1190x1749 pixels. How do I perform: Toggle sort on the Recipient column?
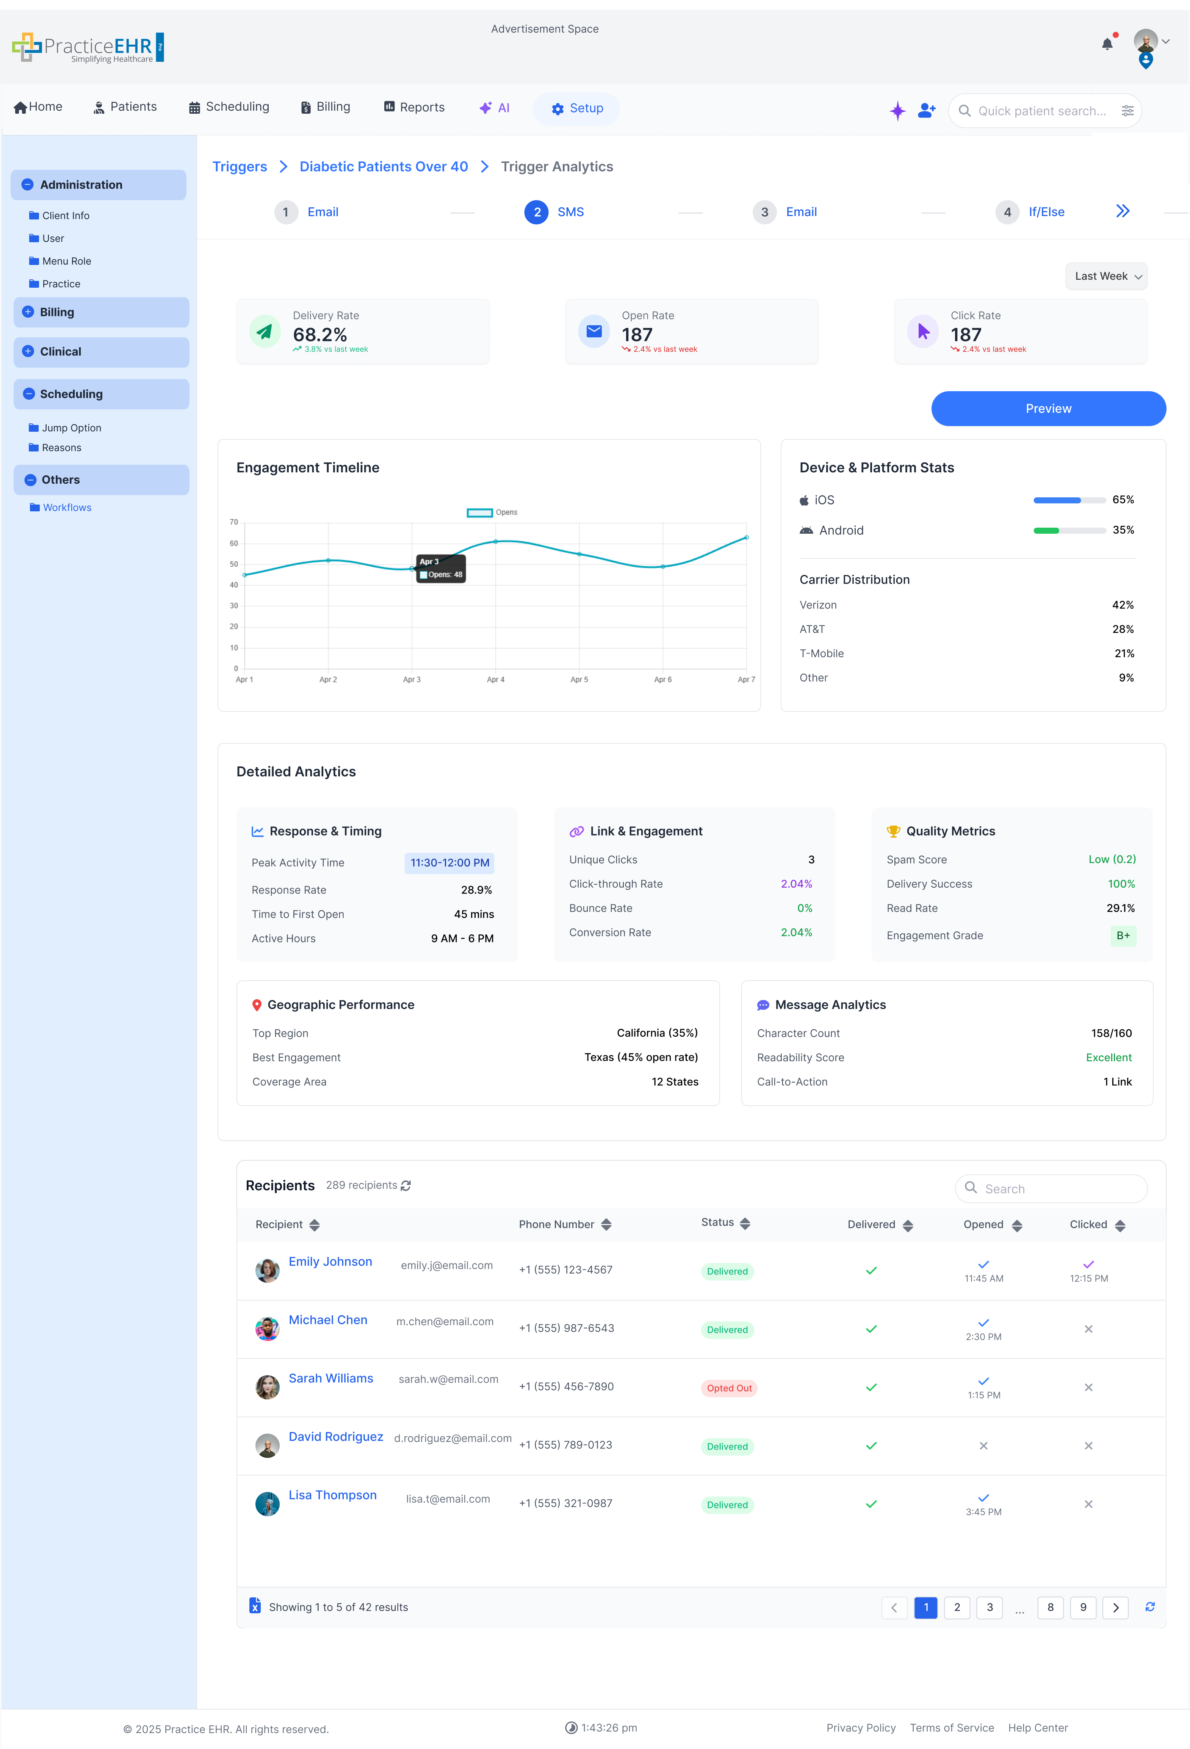315,1224
